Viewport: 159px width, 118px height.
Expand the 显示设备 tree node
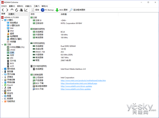coord(2,74)
